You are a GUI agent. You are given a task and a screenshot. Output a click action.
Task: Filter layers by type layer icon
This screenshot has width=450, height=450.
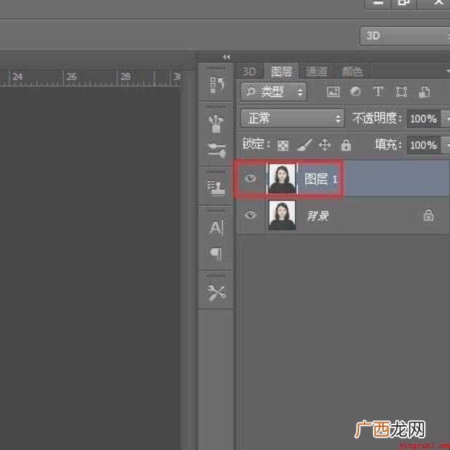378,92
